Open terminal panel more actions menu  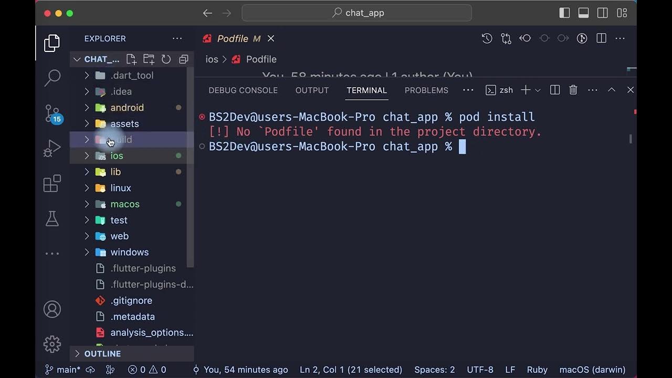coord(593,90)
